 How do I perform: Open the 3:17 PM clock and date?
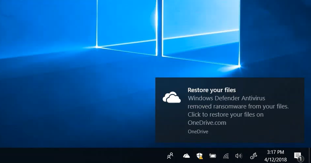[275, 155]
